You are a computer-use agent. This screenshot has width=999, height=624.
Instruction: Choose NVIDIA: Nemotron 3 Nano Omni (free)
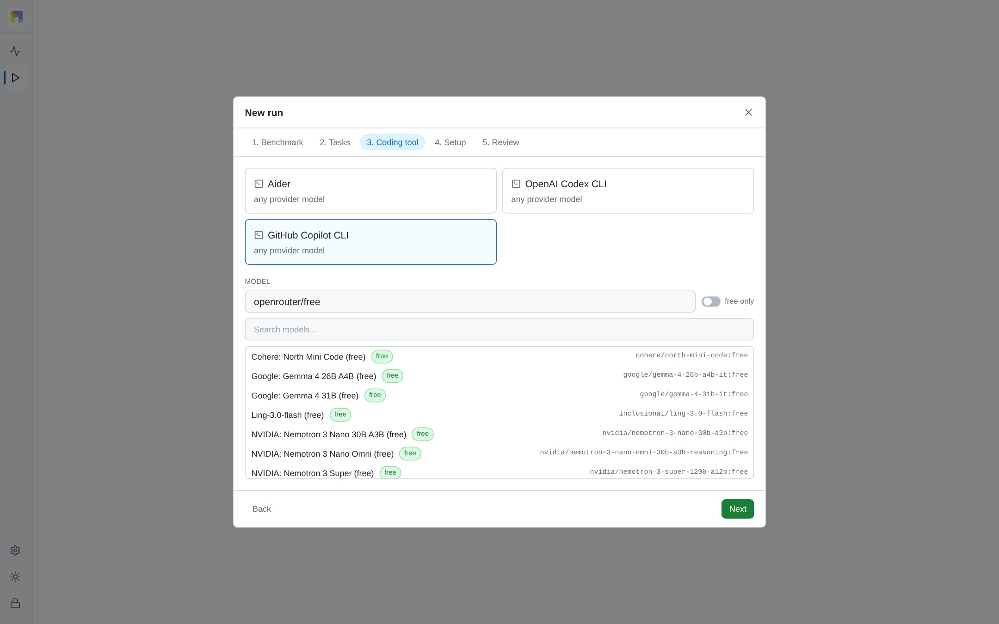[499, 453]
